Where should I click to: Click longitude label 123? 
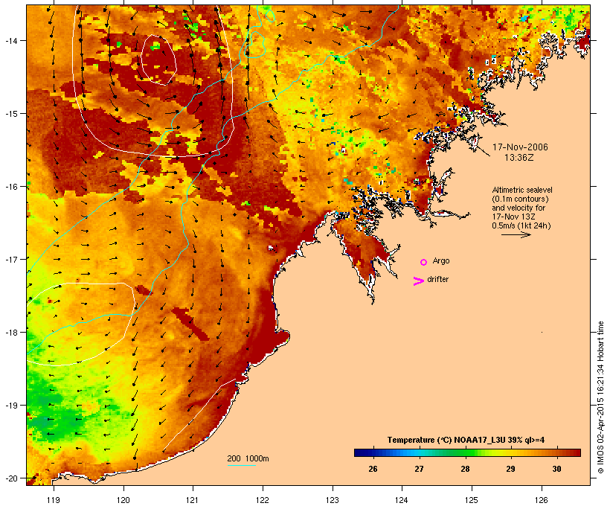tap(333, 500)
